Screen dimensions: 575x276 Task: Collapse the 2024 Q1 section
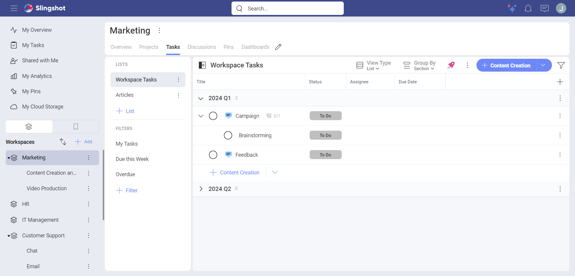[201, 98]
